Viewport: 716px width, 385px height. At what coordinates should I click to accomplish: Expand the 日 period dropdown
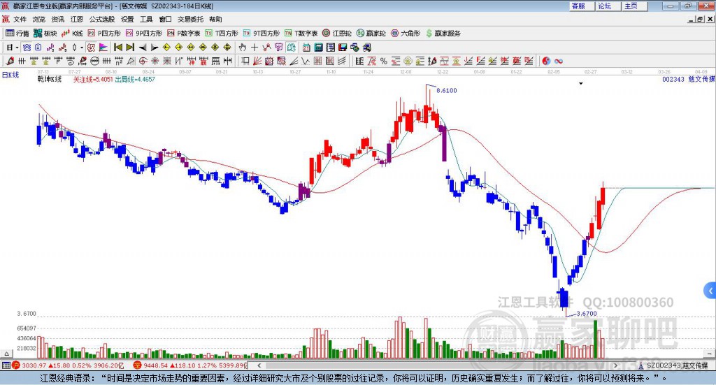17,48
